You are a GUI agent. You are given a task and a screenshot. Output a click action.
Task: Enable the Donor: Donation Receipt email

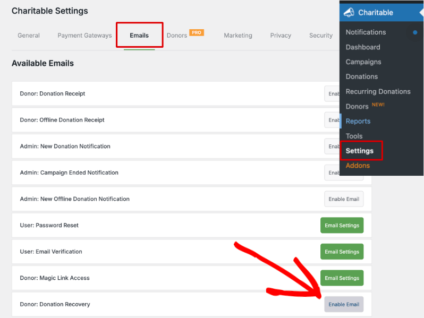click(x=332, y=94)
